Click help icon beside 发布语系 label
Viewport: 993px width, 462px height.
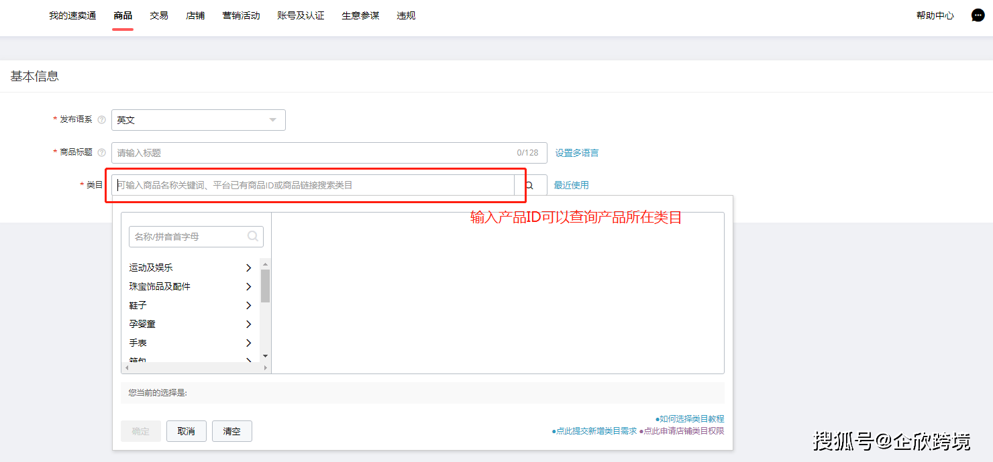(102, 120)
